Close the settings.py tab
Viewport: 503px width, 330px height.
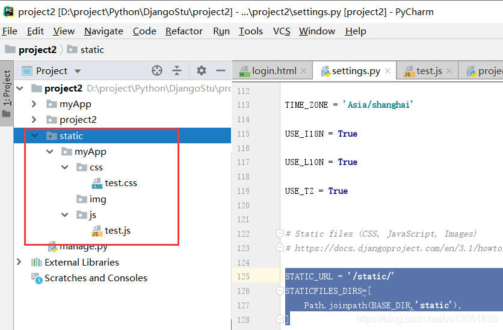tap(387, 71)
